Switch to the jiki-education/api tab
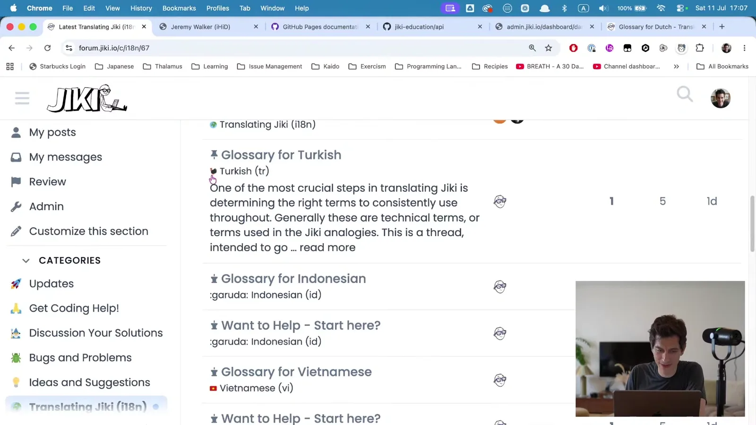The width and height of the screenshot is (756, 425). point(433,27)
